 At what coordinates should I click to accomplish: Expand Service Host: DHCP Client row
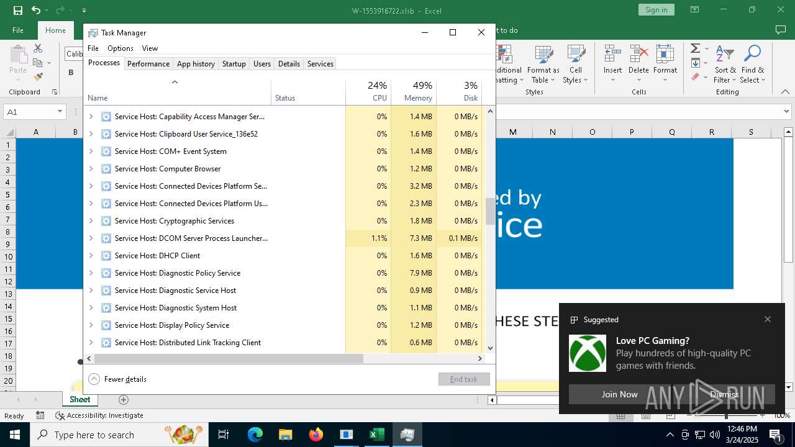click(91, 256)
